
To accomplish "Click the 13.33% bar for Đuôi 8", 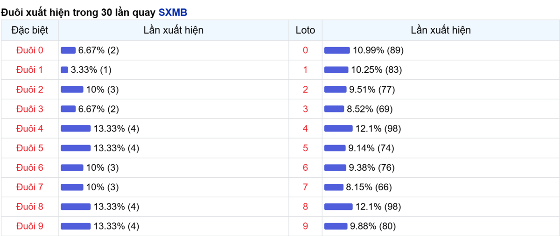I will click(x=76, y=207).
